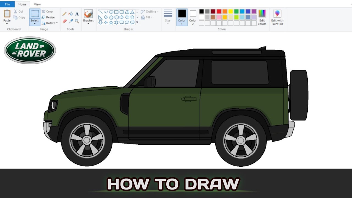352x198 pixels.
Task: Choose the Polygon shape
Action: (127, 12)
